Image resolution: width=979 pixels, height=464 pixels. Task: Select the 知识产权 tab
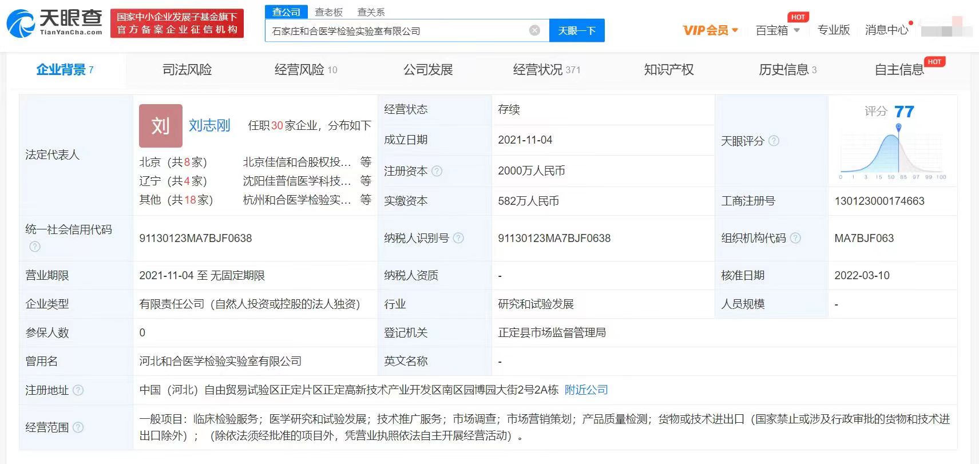668,70
